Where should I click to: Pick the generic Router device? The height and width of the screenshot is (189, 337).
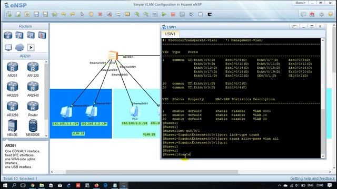coord(33,109)
